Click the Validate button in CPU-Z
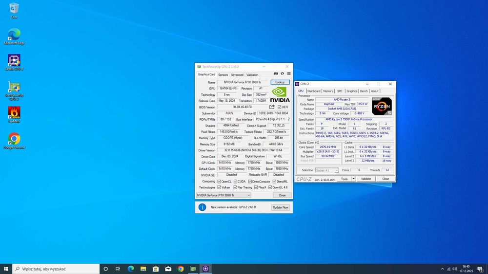The width and height of the screenshot is (488, 274). coord(366,179)
